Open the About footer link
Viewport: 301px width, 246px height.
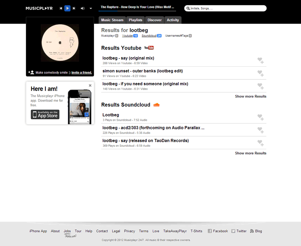55,231
